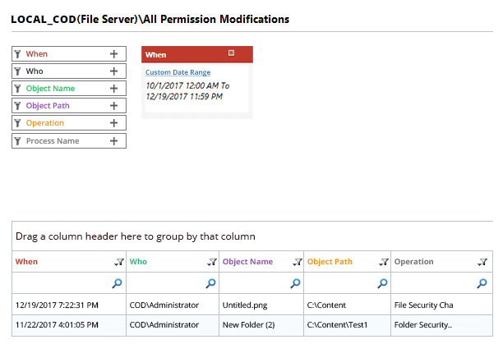503x353 pixels.
Task: Click funnel icon beside Operation filter
Action: tap(17, 123)
